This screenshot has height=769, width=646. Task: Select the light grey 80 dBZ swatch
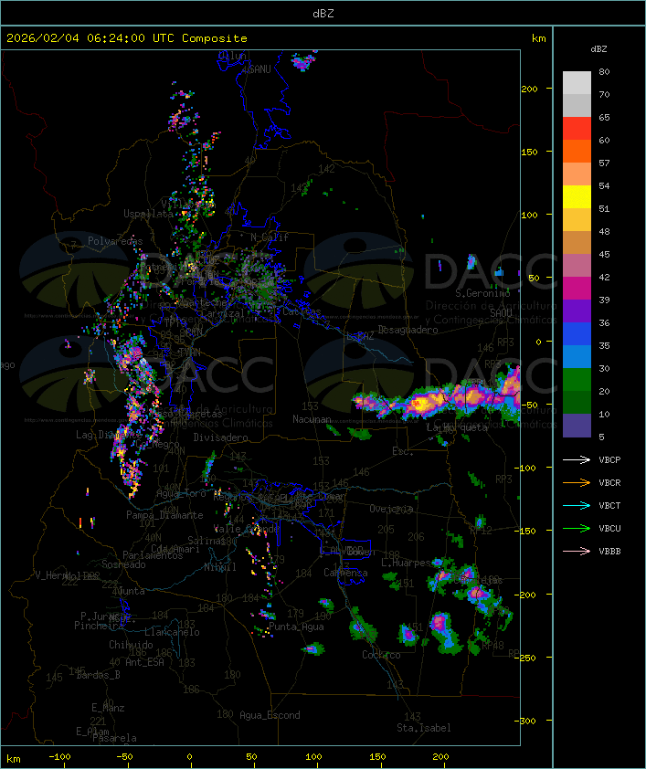[x=577, y=83]
